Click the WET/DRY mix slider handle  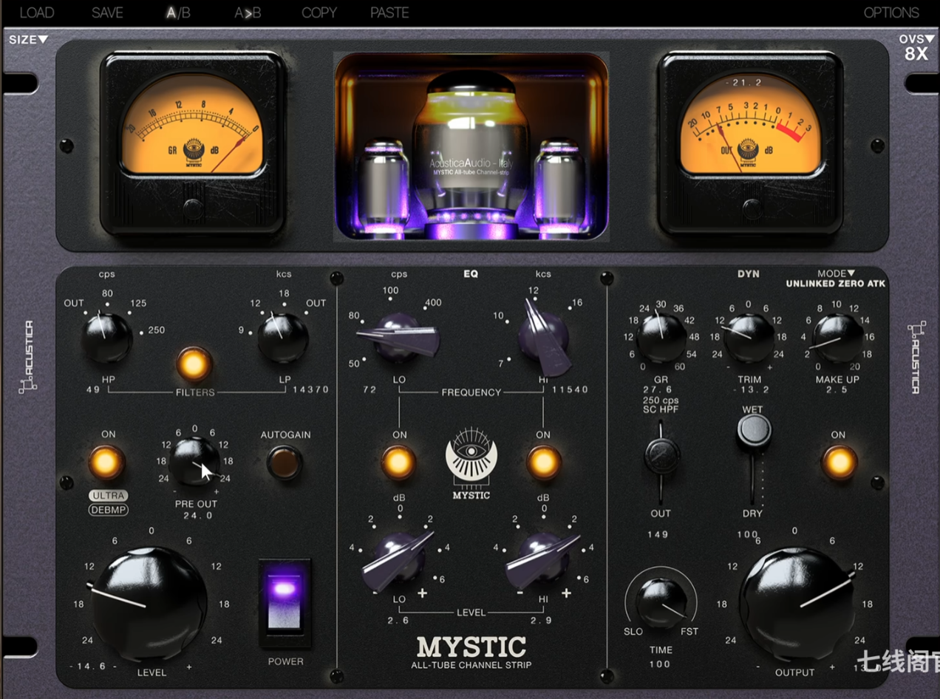point(753,430)
